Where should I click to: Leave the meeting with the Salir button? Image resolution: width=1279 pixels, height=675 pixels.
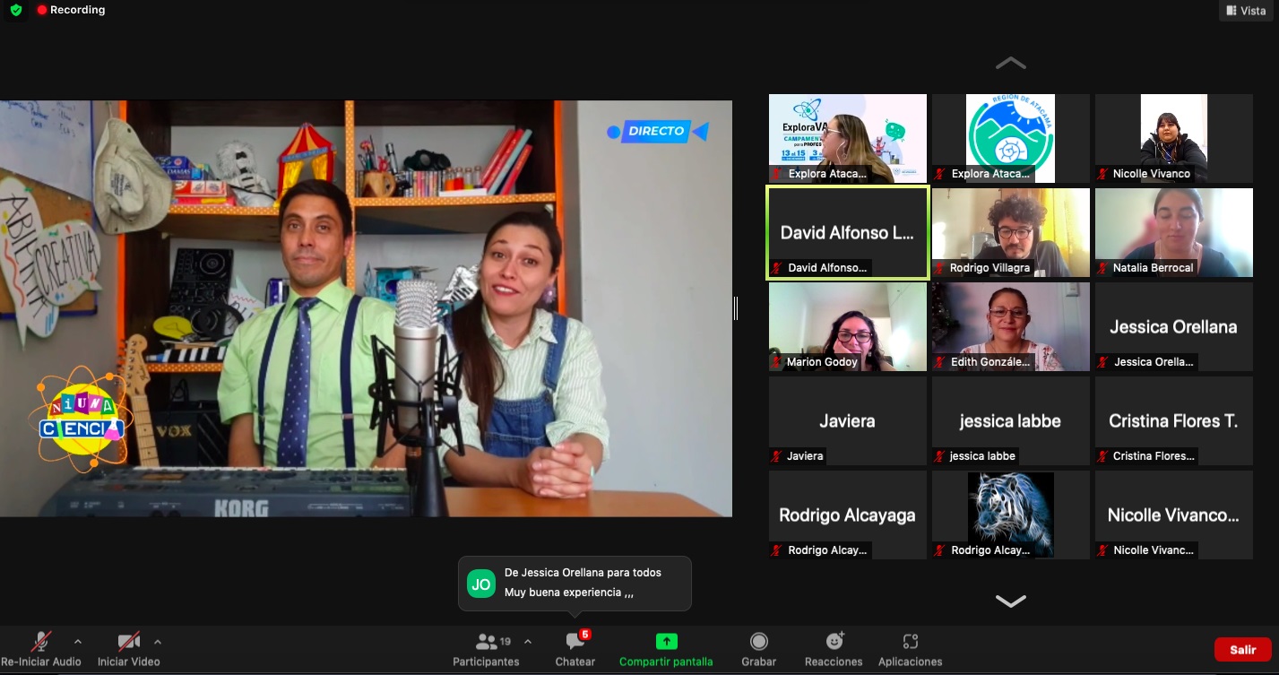pyautogui.click(x=1242, y=650)
